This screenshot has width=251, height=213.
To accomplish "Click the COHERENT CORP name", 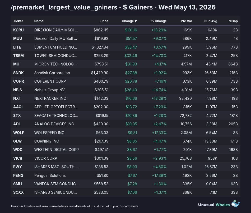I will tap(50, 81).
